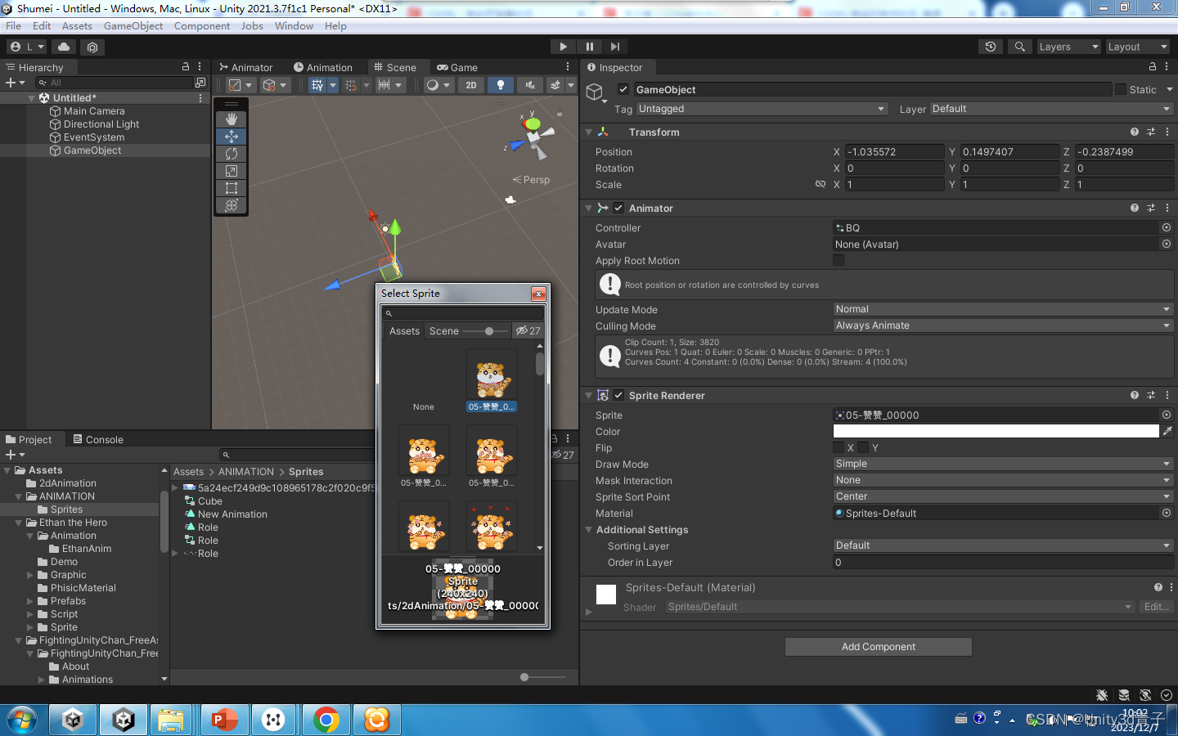
Task: Select the Transform tool
Action: coord(232,205)
